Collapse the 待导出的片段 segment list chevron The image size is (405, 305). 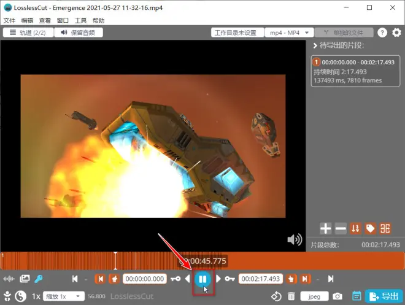click(315, 45)
